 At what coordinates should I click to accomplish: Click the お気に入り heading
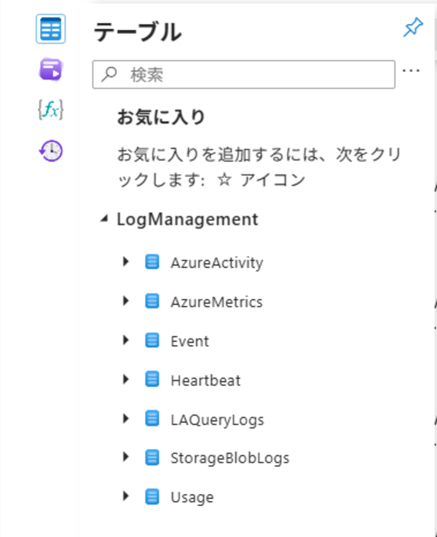tap(161, 117)
